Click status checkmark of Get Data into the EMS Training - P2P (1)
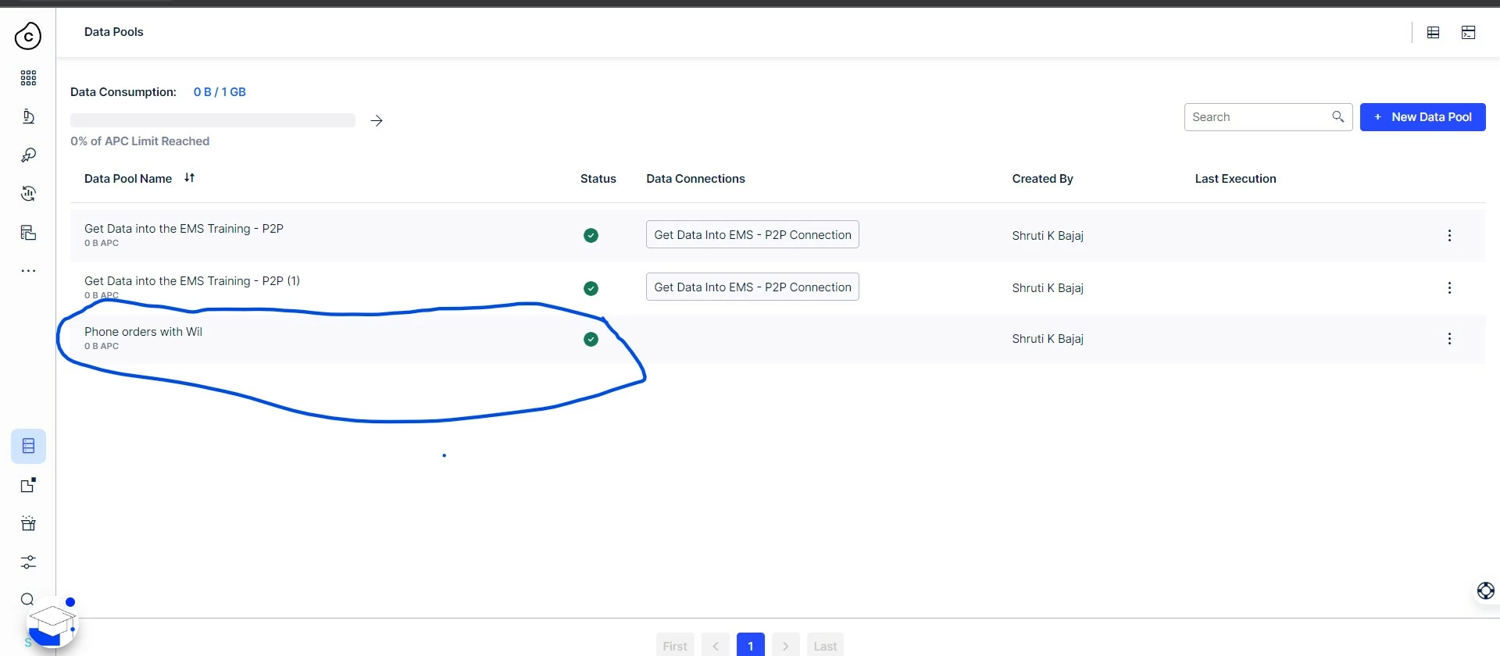The height and width of the screenshot is (656, 1500). coord(591,288)
